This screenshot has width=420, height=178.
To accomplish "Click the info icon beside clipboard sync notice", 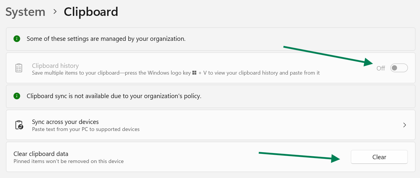I will 17,96.
